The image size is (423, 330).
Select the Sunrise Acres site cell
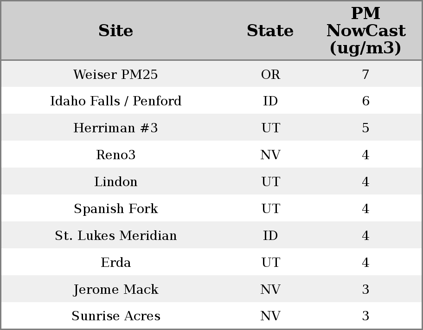pos(115,316)
